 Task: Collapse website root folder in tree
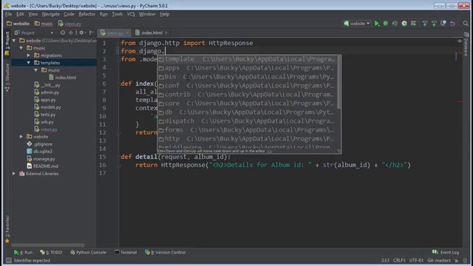click(x=14, y=41)
